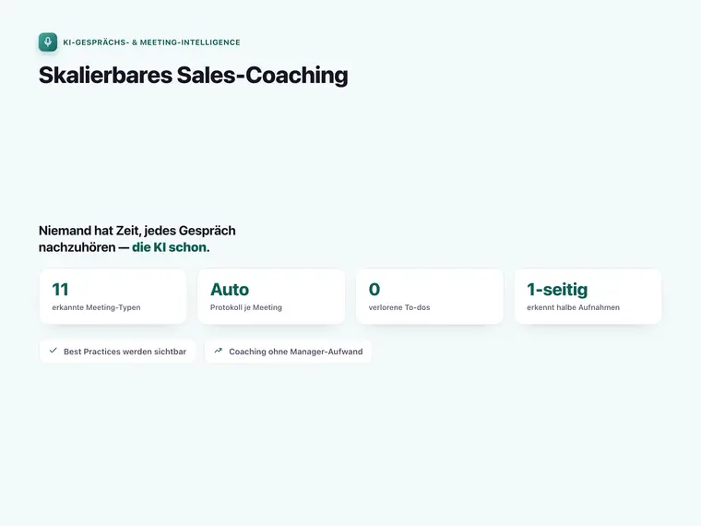Open the 11 erkannte Meeting-Typen card

[x=113, y=296]
